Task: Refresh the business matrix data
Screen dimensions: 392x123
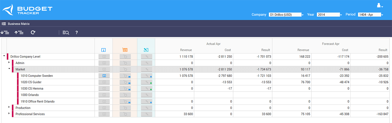Action: (33, 32)
